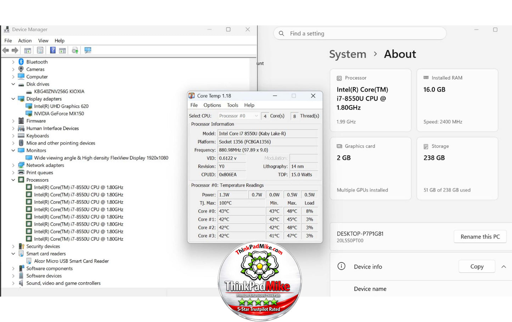Open the Help menu in Device Manager

tap(60, 40)
